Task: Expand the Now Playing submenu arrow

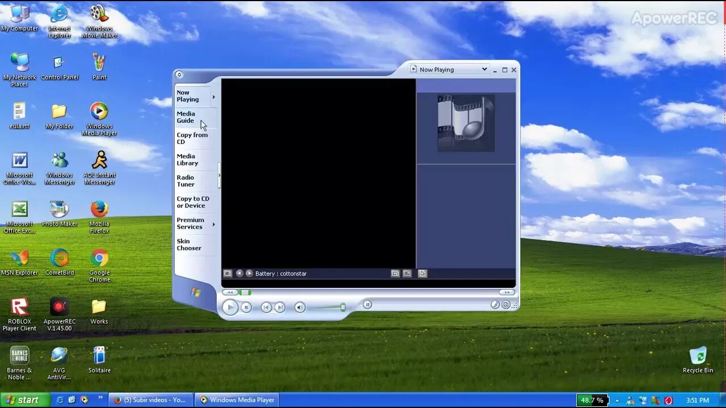Action: (x=214, y=97)
